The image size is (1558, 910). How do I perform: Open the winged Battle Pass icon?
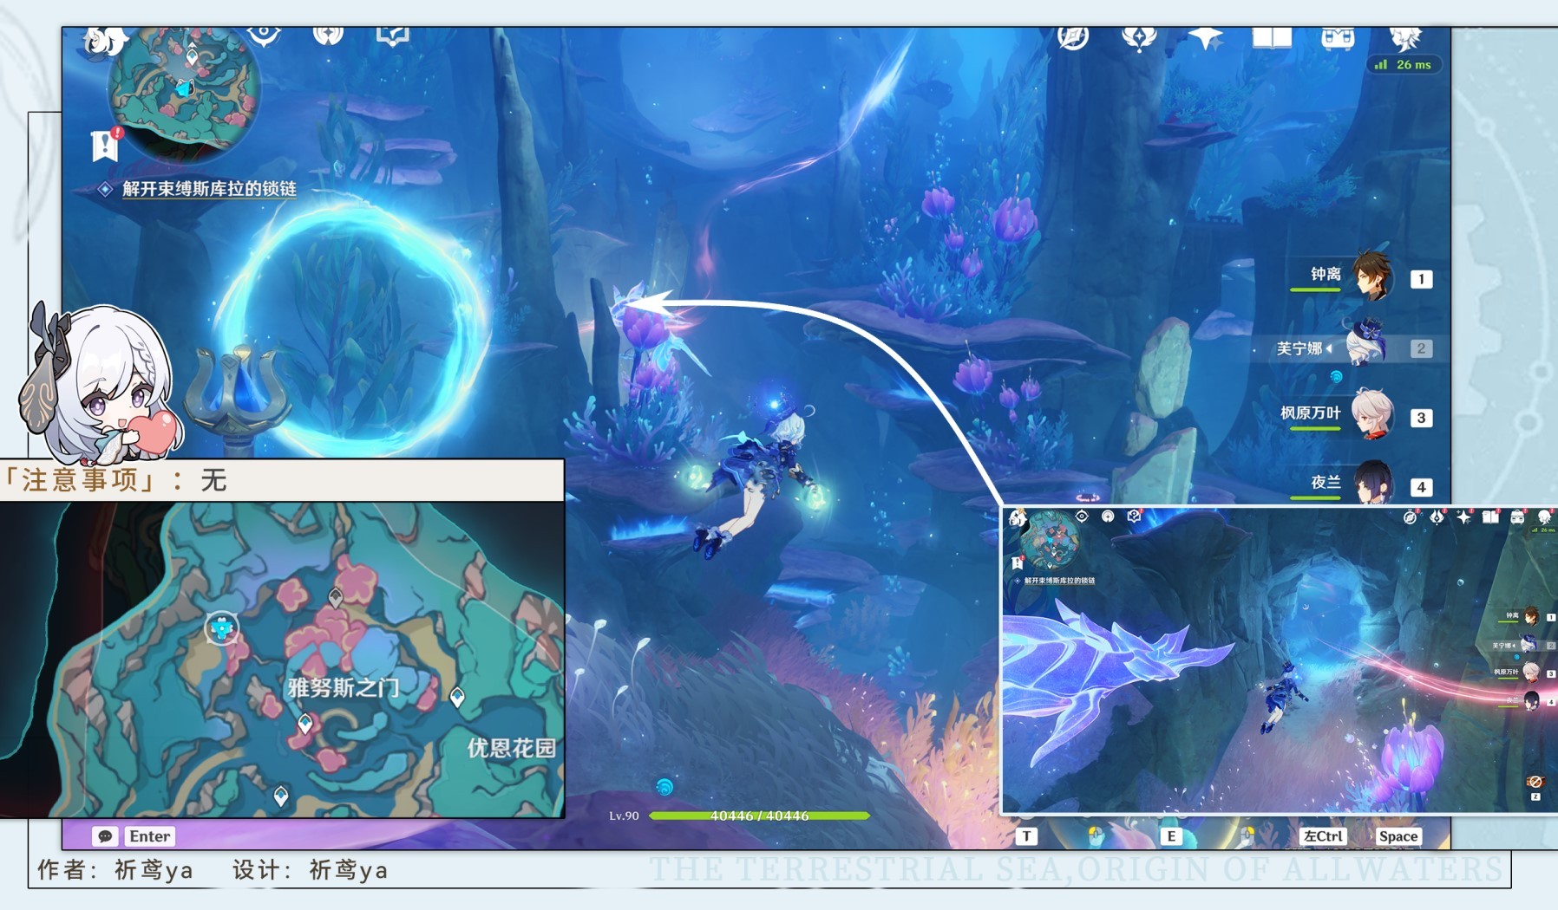[1139, 38]
